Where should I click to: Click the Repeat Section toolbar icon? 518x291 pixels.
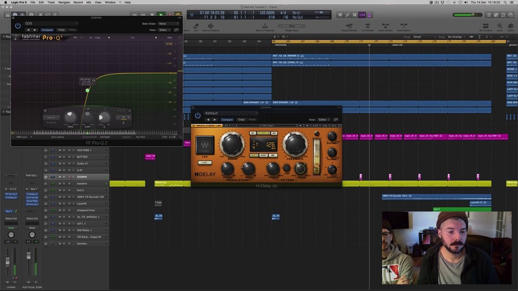tap(349, 27)
